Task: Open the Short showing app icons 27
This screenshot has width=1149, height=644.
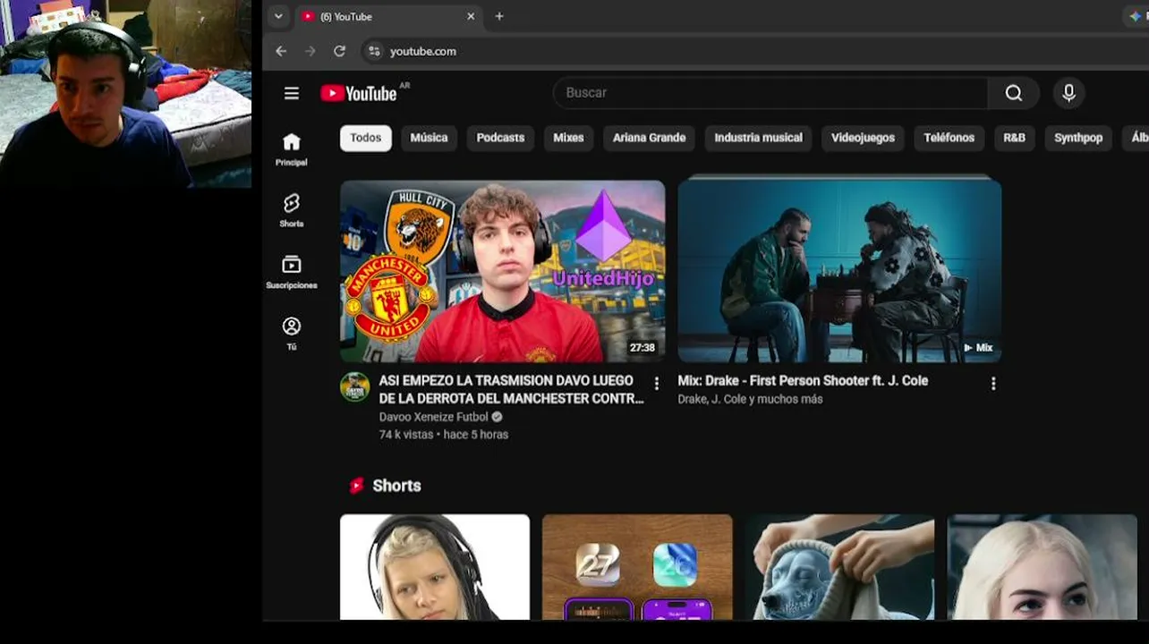Action: [637, 567]
